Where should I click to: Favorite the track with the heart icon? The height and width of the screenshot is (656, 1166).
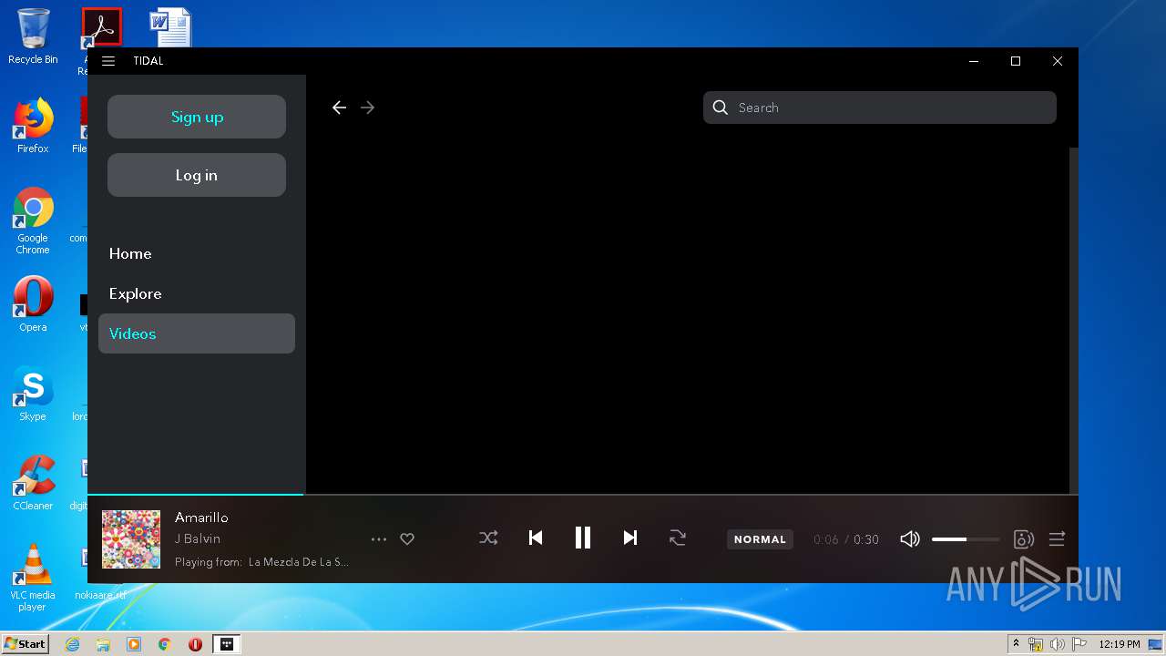tap(407, 539)
